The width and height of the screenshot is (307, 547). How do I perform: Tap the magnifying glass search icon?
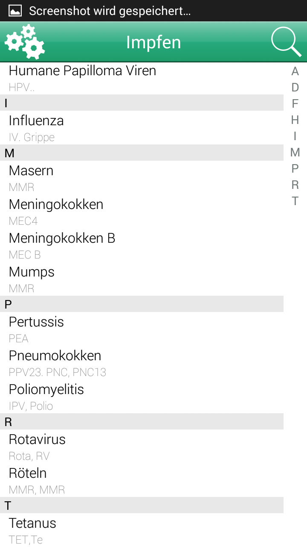pos(286,42)
